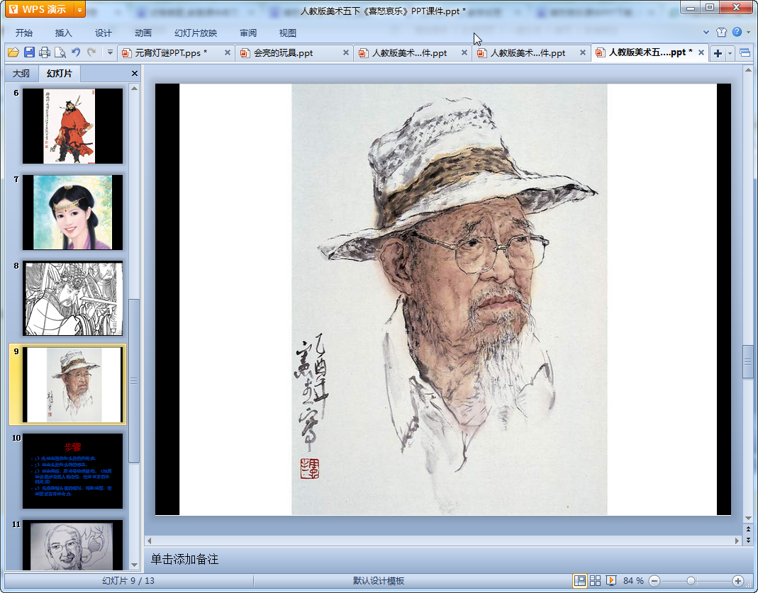Screen dimensions: 758x593
Task: Switch to normal view icon
Action: (579, 580)
